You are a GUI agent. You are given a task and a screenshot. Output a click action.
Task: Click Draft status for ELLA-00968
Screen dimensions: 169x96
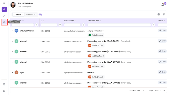(162, 72)
